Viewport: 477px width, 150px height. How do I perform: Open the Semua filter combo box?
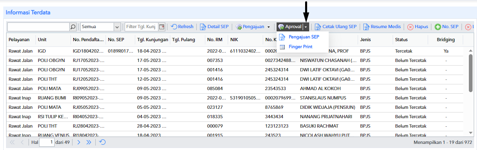point(101,27)
